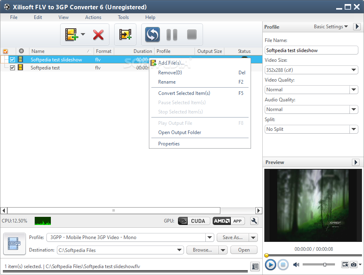
Task: Open the Basic Settings dropdown
Action: [x=331, y=27]
